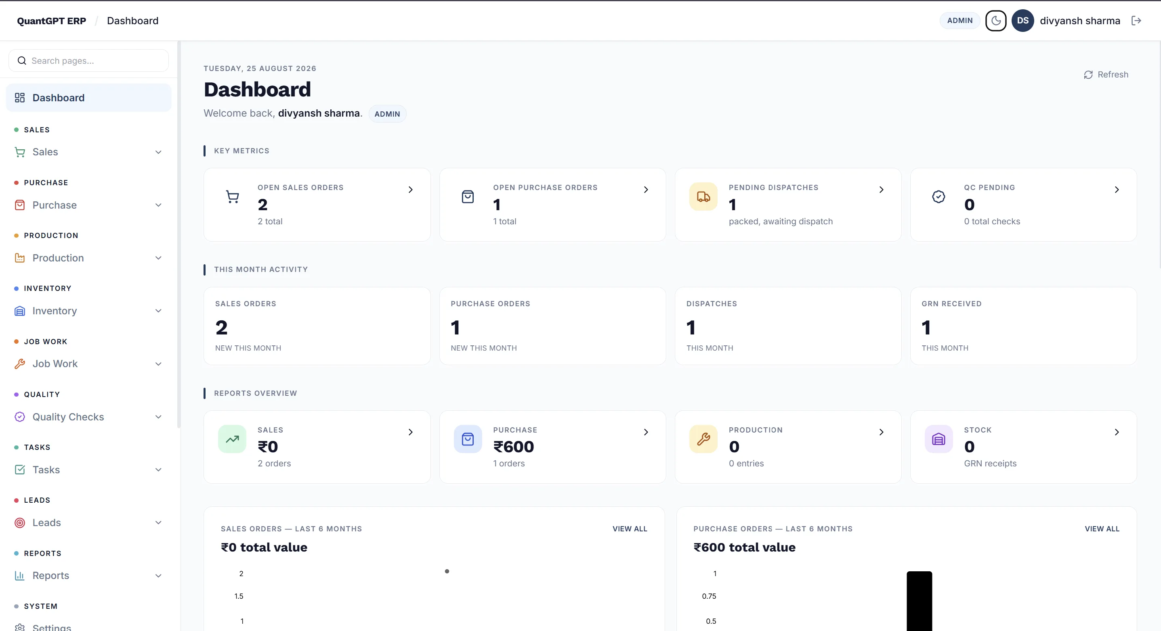Screen dimensions: 1161x631
Task: Click the Purchase bag sidebar icon
Action: point(20,205)
